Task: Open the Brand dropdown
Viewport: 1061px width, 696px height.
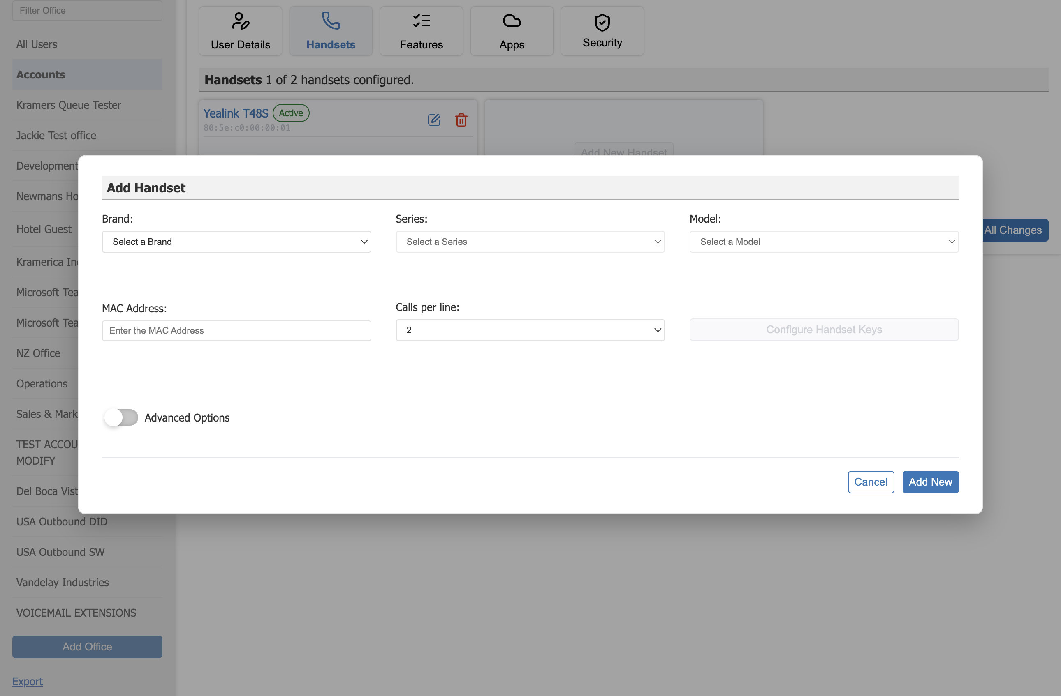Action: click(x=236, y=242)
